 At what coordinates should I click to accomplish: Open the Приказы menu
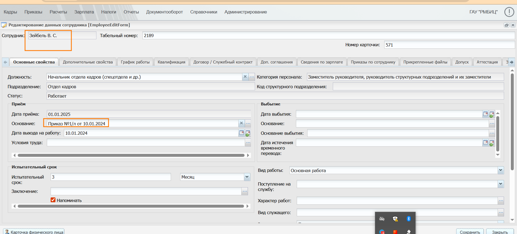[x=33, y=12]
